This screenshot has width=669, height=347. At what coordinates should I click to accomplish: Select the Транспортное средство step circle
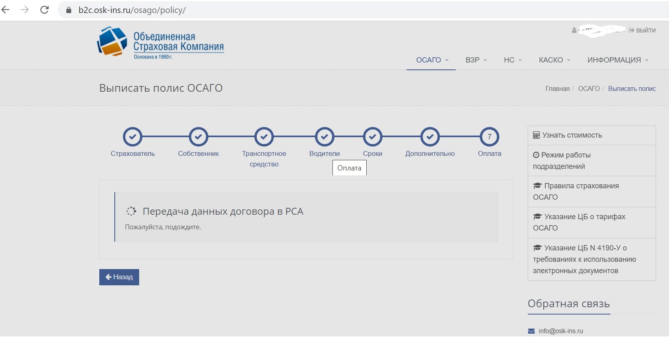264,137
